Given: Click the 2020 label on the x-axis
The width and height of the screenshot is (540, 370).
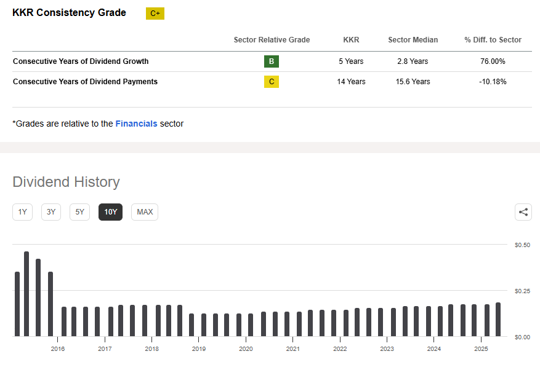Looking at the screenshot, I should 246,349.
